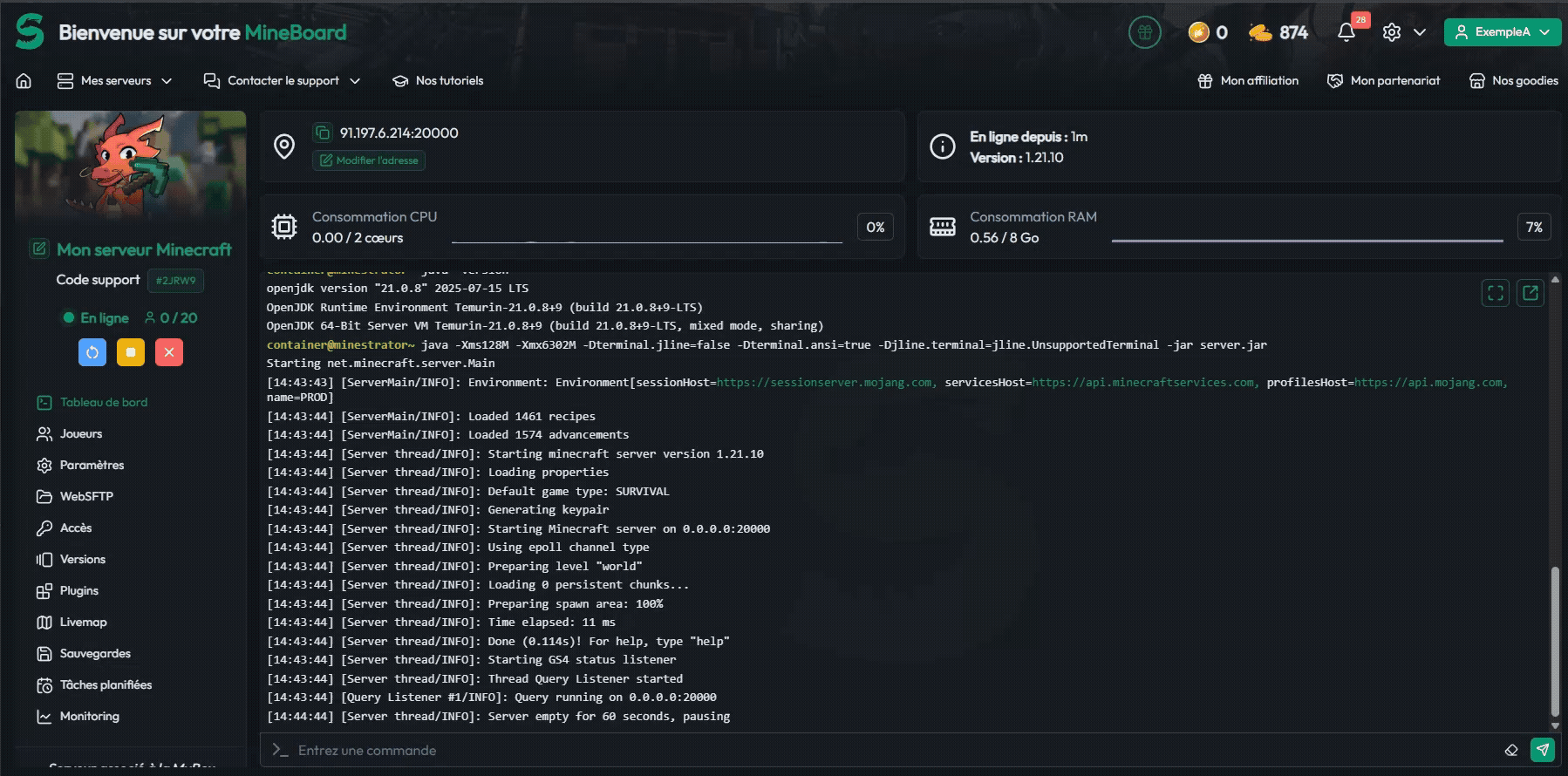Screen dimensions: 1568x776
Task: Open console in new window
Action: [1531, 293]
